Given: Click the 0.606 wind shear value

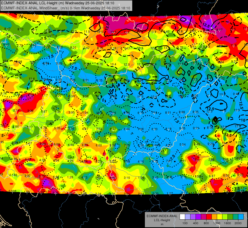Looking at the screenshot, I should point(12,191).
